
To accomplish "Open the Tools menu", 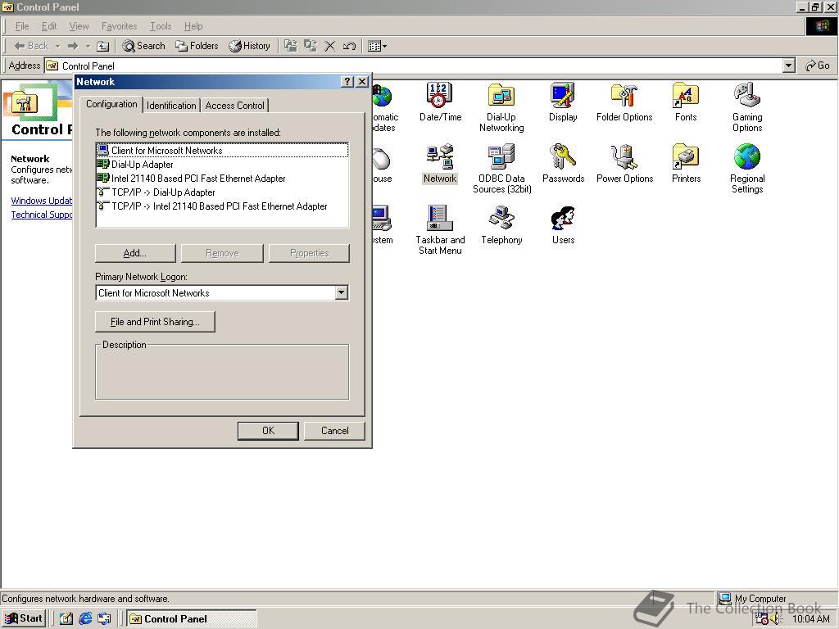I will pos(161,26).
